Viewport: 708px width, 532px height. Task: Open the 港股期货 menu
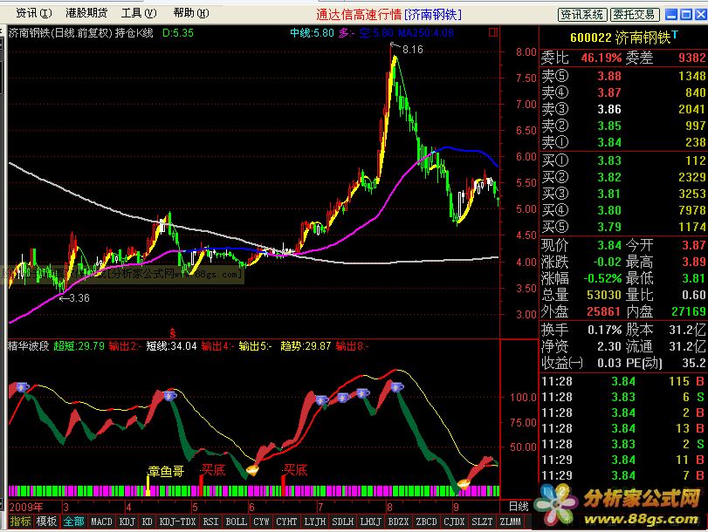click(x=86, y=13)
